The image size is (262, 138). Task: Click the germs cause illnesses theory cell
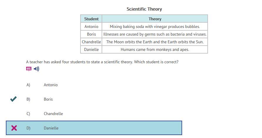click(155, 34)
